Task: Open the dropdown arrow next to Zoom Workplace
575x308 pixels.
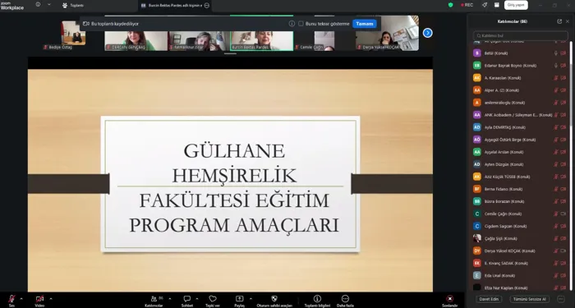Action: pos(49,4)
